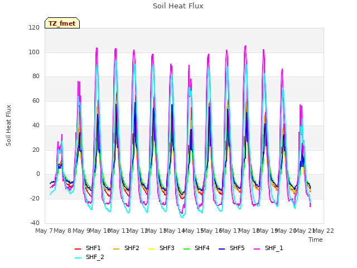Select the SHF4 legend label
Viewport: 357px width, 268px height.
click(x=202, y=248)
